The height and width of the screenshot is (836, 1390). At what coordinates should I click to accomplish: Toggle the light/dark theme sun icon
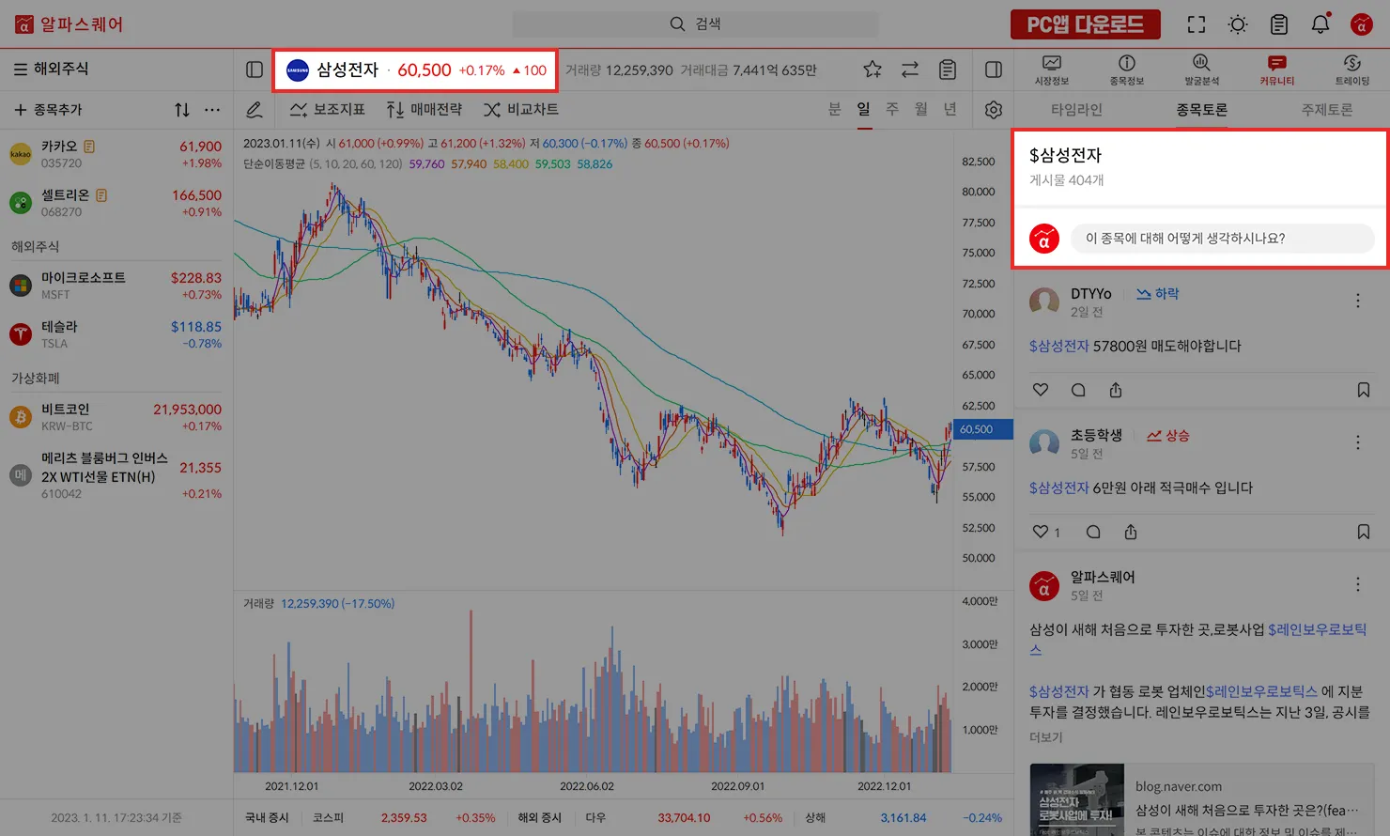point(1238,24)
